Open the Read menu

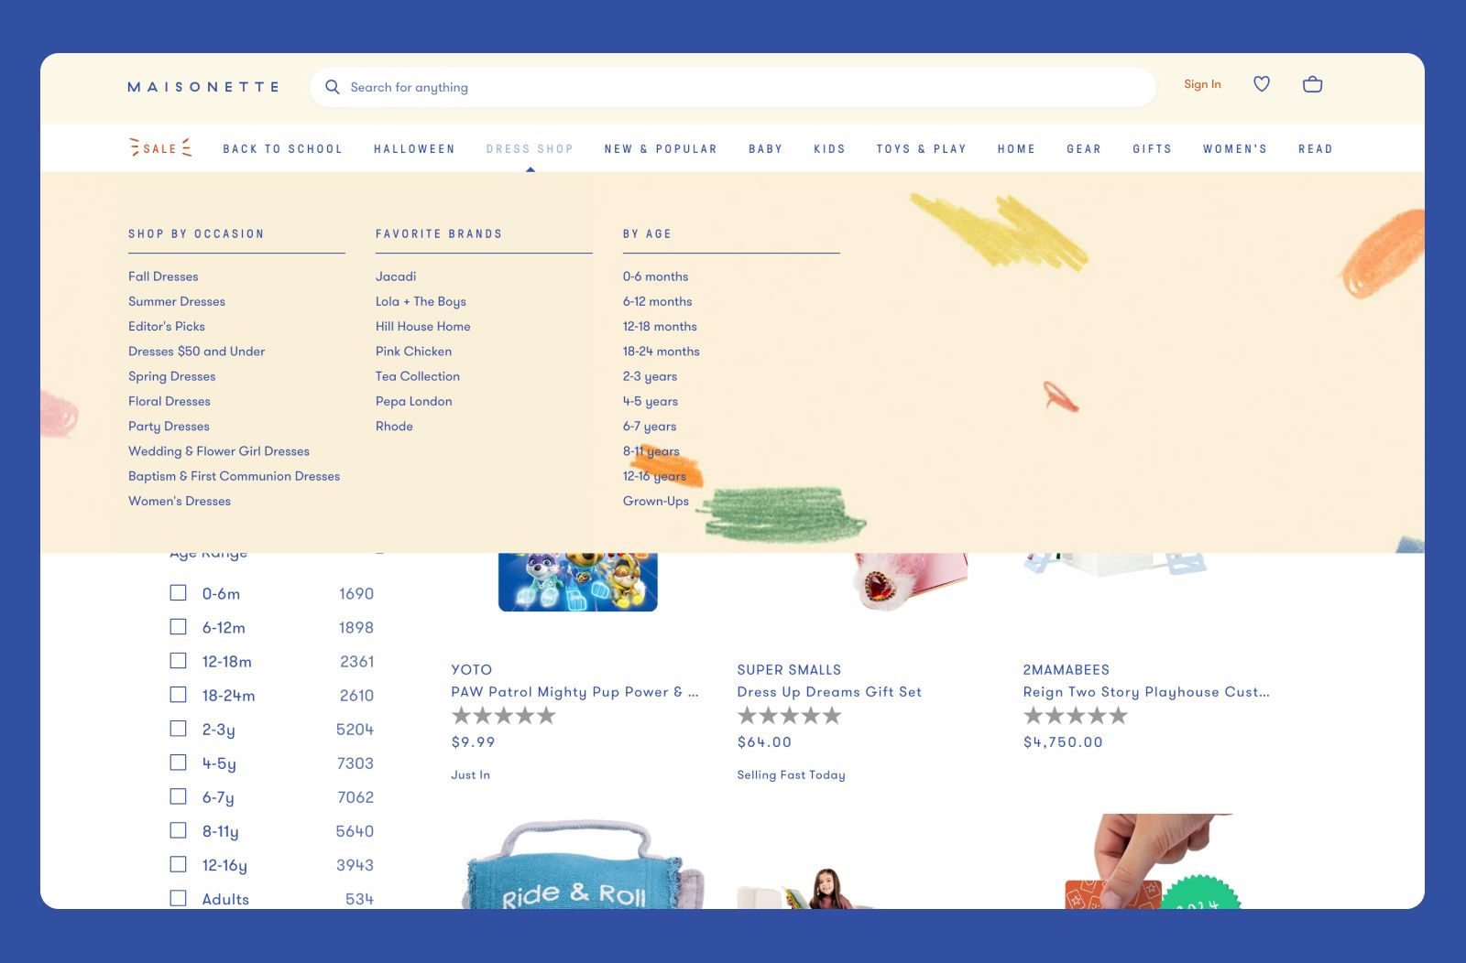pos(1315,148)
